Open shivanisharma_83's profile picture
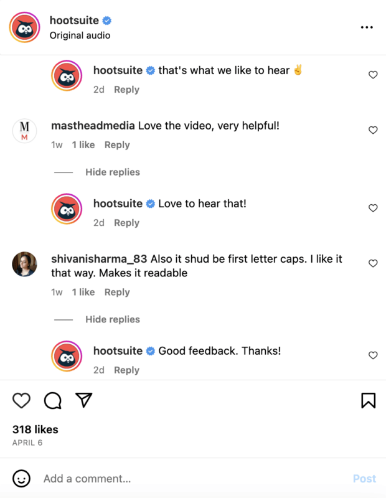This screenshot has width=386, height=498. click(x=25, y=264)
